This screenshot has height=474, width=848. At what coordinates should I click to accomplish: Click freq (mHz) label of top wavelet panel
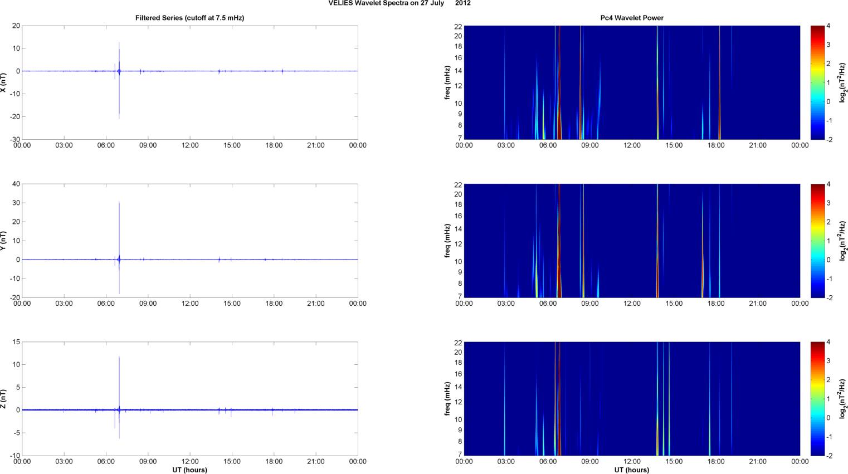pyautogui.click(x=447, y=82)
